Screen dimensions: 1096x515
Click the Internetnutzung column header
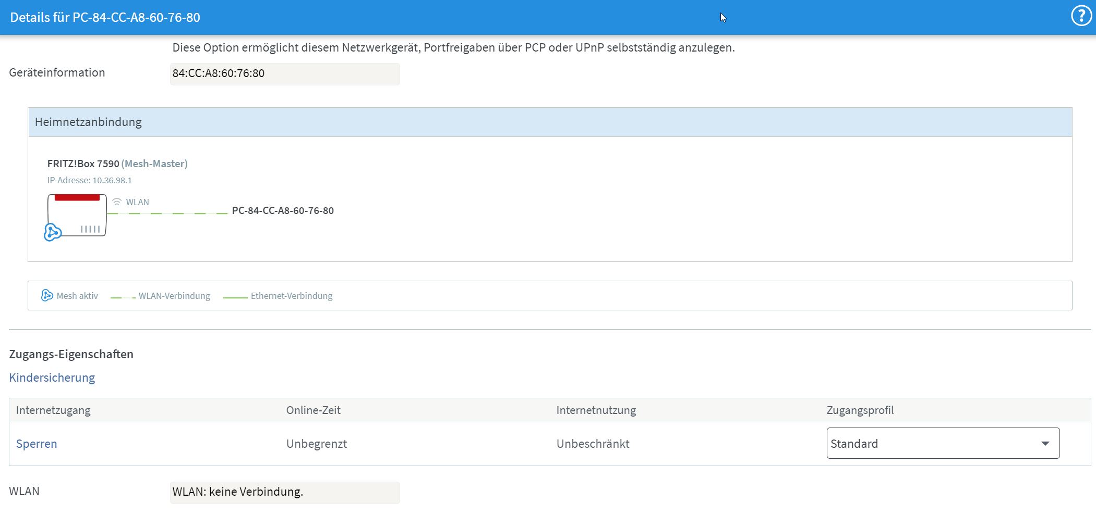pyautogui.click(x=596, y=410)
